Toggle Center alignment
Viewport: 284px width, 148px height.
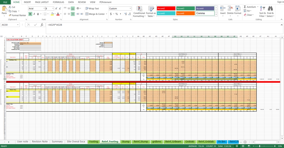click(x=69, y=14)
